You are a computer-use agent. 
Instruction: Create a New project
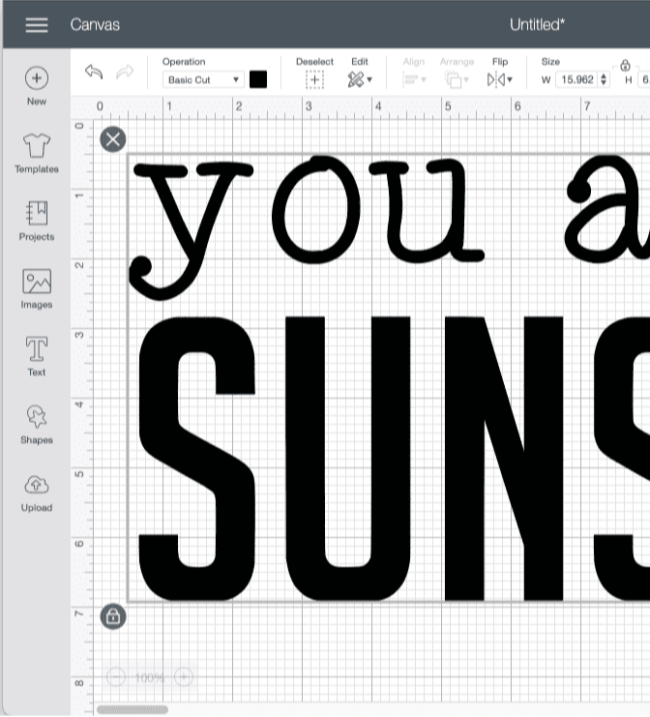click(x=36, y=85)
